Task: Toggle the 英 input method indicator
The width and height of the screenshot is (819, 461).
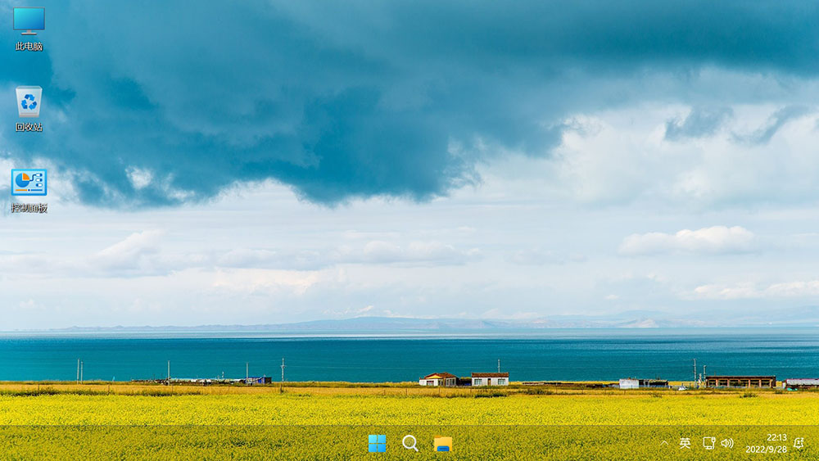Action: click(686, 443)
